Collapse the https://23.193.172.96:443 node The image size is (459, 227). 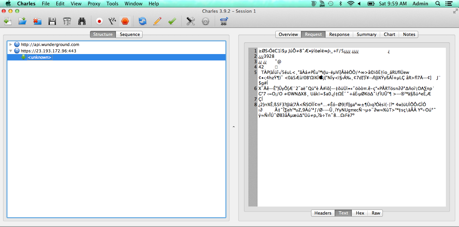(11, 51)
